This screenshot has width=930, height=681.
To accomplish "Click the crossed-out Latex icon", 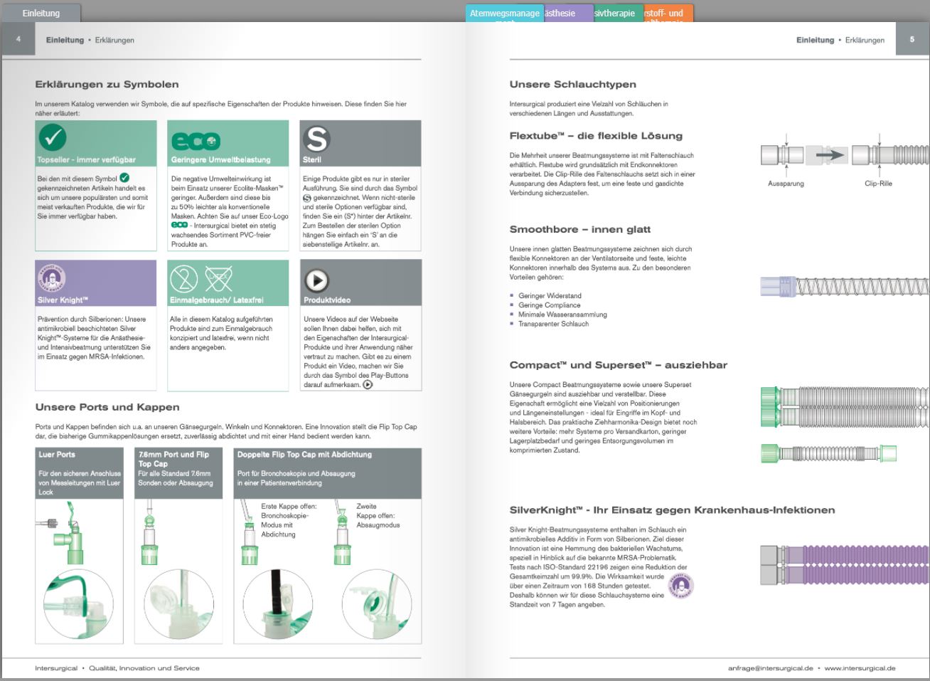I will click(218, 278).
